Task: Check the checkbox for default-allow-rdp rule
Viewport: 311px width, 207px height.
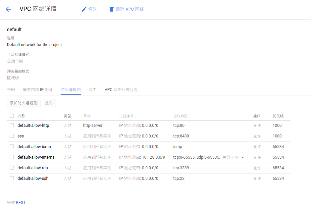Action: (x=11, y=168)
